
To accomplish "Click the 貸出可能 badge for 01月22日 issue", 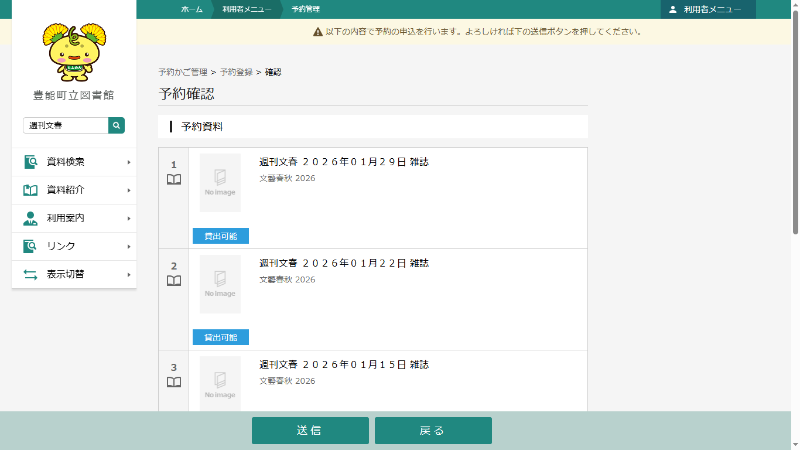I will tap(221, 337).
